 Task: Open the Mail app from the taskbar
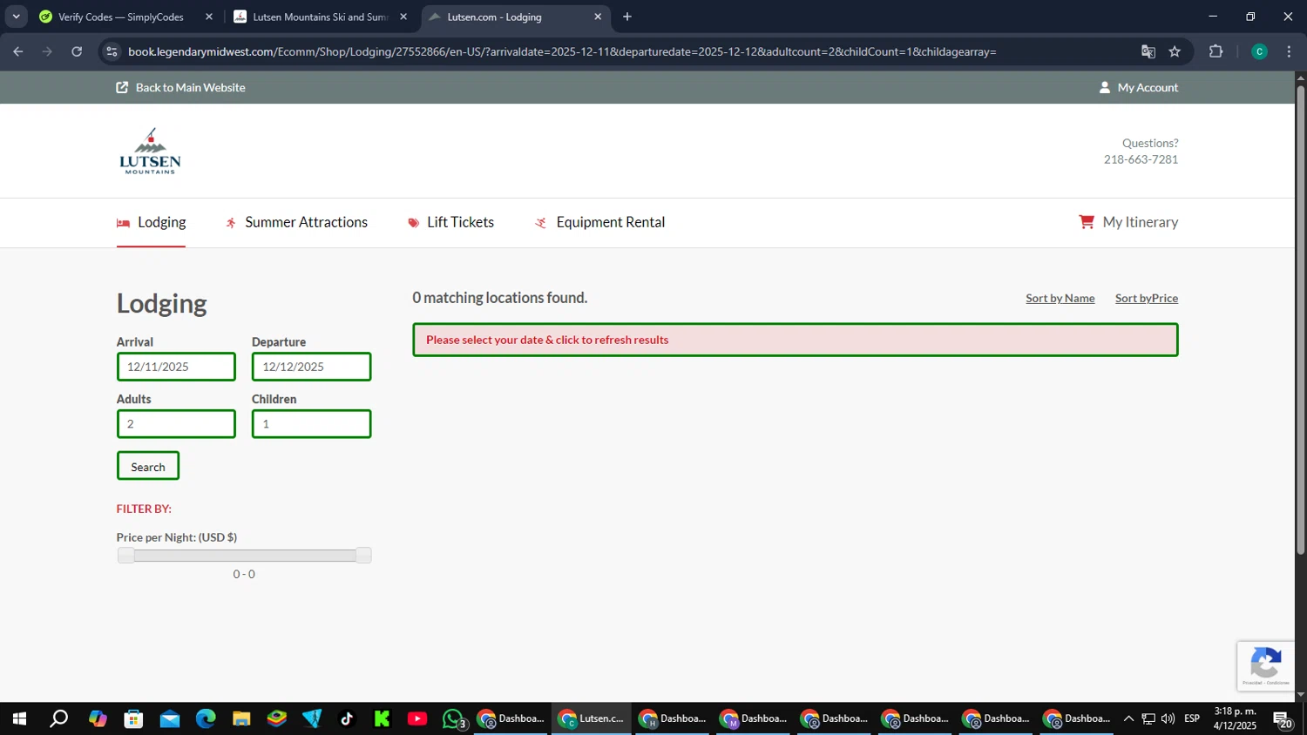click(x=170, y=718)
